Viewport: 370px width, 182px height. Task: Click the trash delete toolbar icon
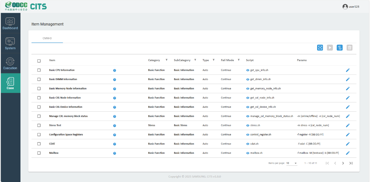click(x=350, y=48)
